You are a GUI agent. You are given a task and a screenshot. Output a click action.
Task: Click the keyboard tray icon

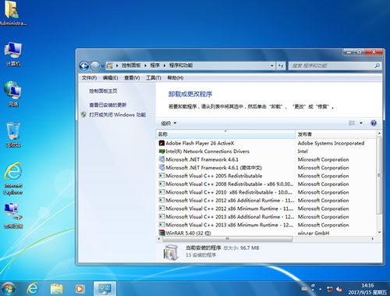(x=305, y=289)
